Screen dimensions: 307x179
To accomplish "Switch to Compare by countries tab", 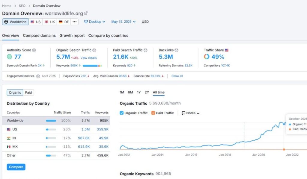I will tap(108, 36).
